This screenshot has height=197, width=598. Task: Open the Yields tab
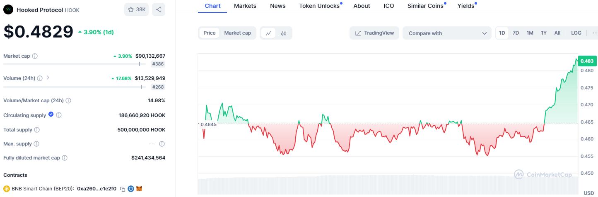[466, 6]
